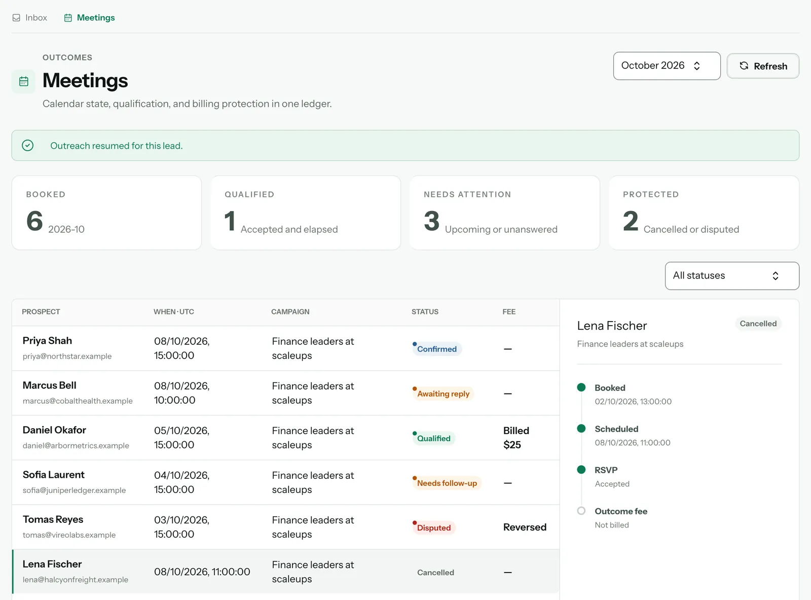811x600 pixels.
Task: Open Marcus Bell's meeting row
Action: coord(286,393)
